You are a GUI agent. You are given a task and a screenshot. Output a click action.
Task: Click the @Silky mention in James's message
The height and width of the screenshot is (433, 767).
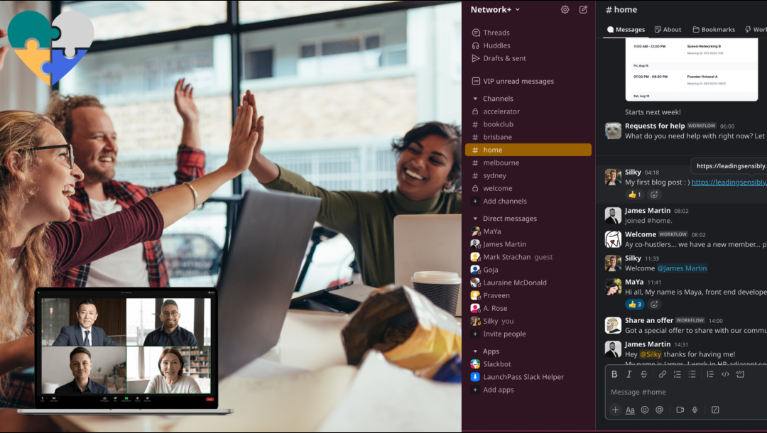click(651, 354)
